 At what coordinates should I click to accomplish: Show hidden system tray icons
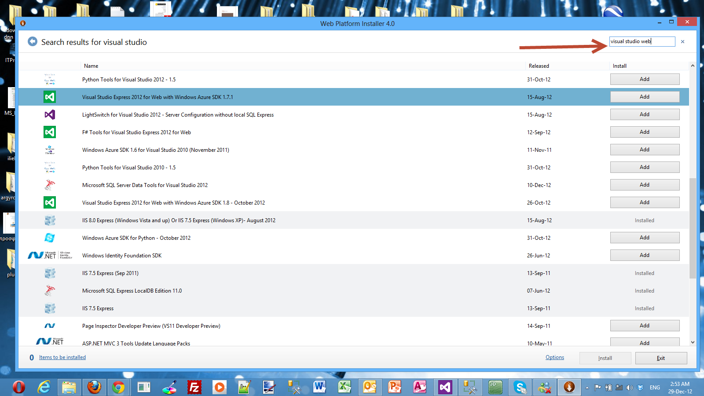click(587, 388)
